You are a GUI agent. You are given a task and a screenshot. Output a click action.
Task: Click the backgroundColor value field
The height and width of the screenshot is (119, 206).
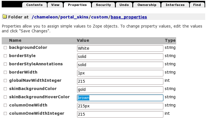120,48
